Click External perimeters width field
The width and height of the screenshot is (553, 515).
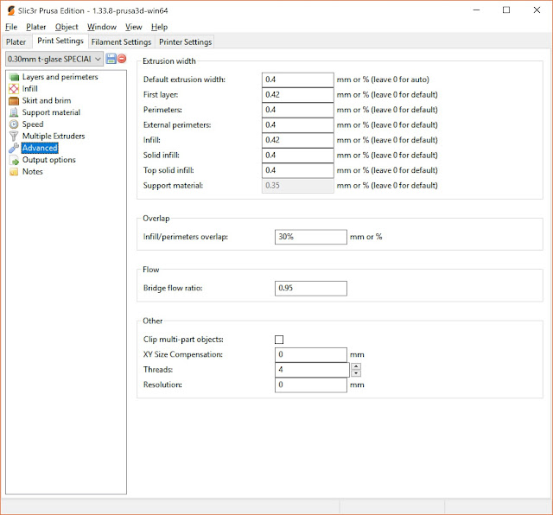click(x=297, y=125)
